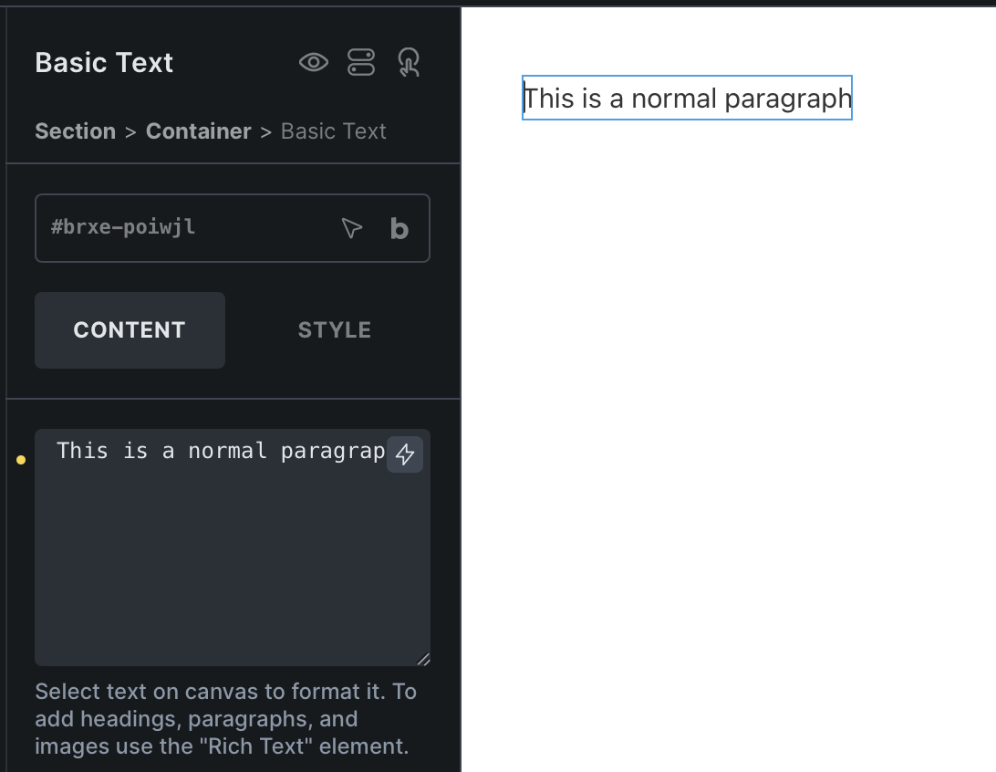This screenshot has width=996, height=772.
Task: Go to Container in the breadcrumb
Action: [x=199, y=130]
